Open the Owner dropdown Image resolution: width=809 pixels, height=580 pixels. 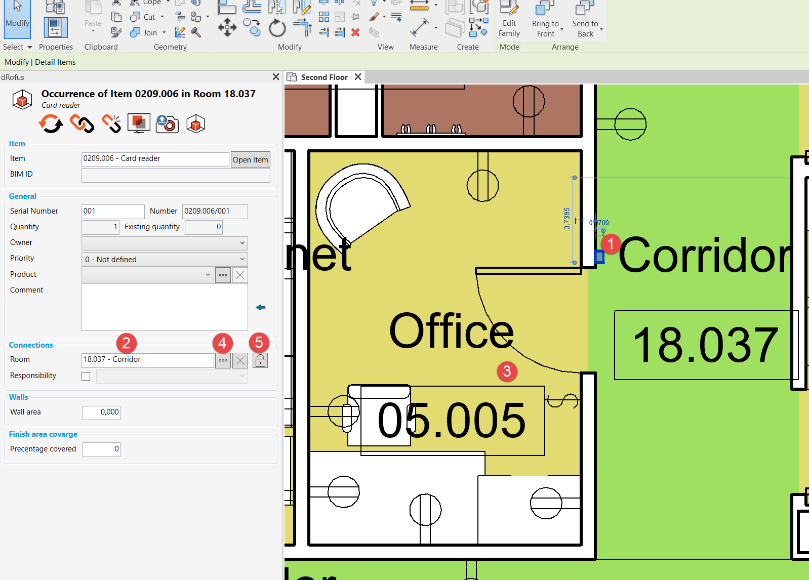tap(165, 243)
